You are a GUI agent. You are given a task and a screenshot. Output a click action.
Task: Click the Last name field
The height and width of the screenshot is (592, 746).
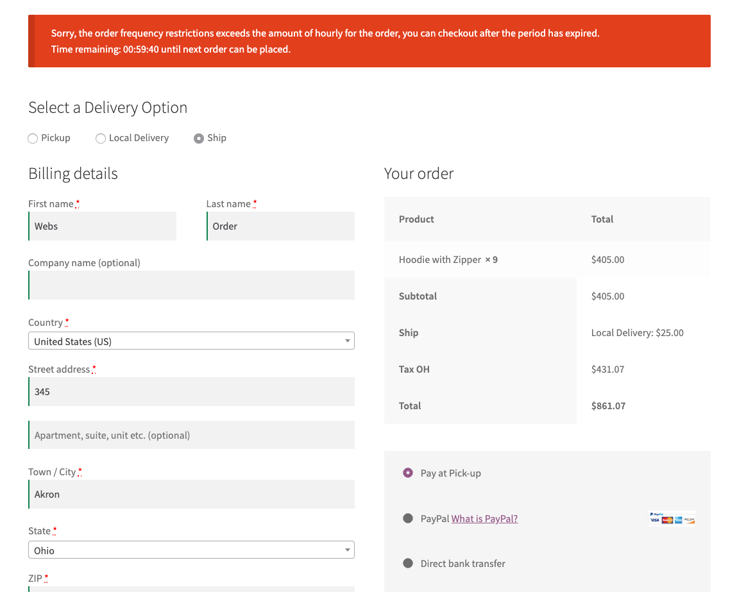tap(281, 226)
